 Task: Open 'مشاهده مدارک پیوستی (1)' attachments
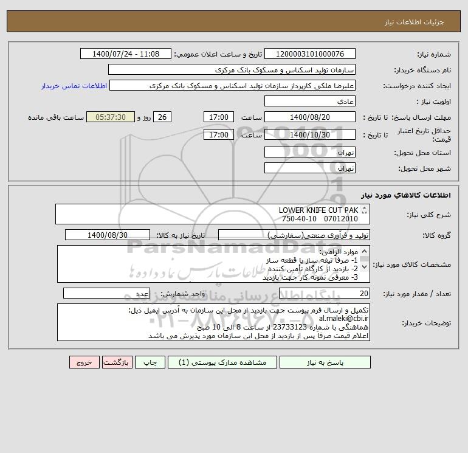[222, 362]
